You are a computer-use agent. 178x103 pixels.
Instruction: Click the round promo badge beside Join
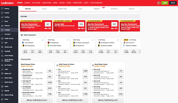[159, 3]
